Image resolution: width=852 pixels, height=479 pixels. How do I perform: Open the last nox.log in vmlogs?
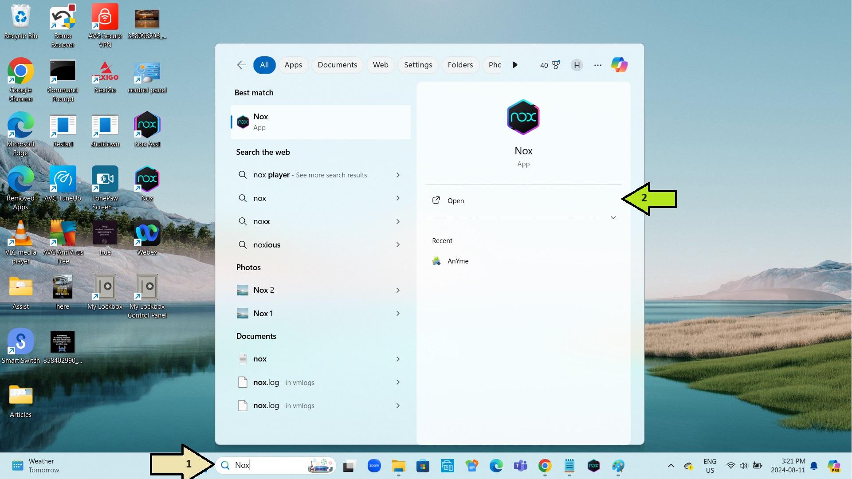pyautogui.click(x=320, y=405)
